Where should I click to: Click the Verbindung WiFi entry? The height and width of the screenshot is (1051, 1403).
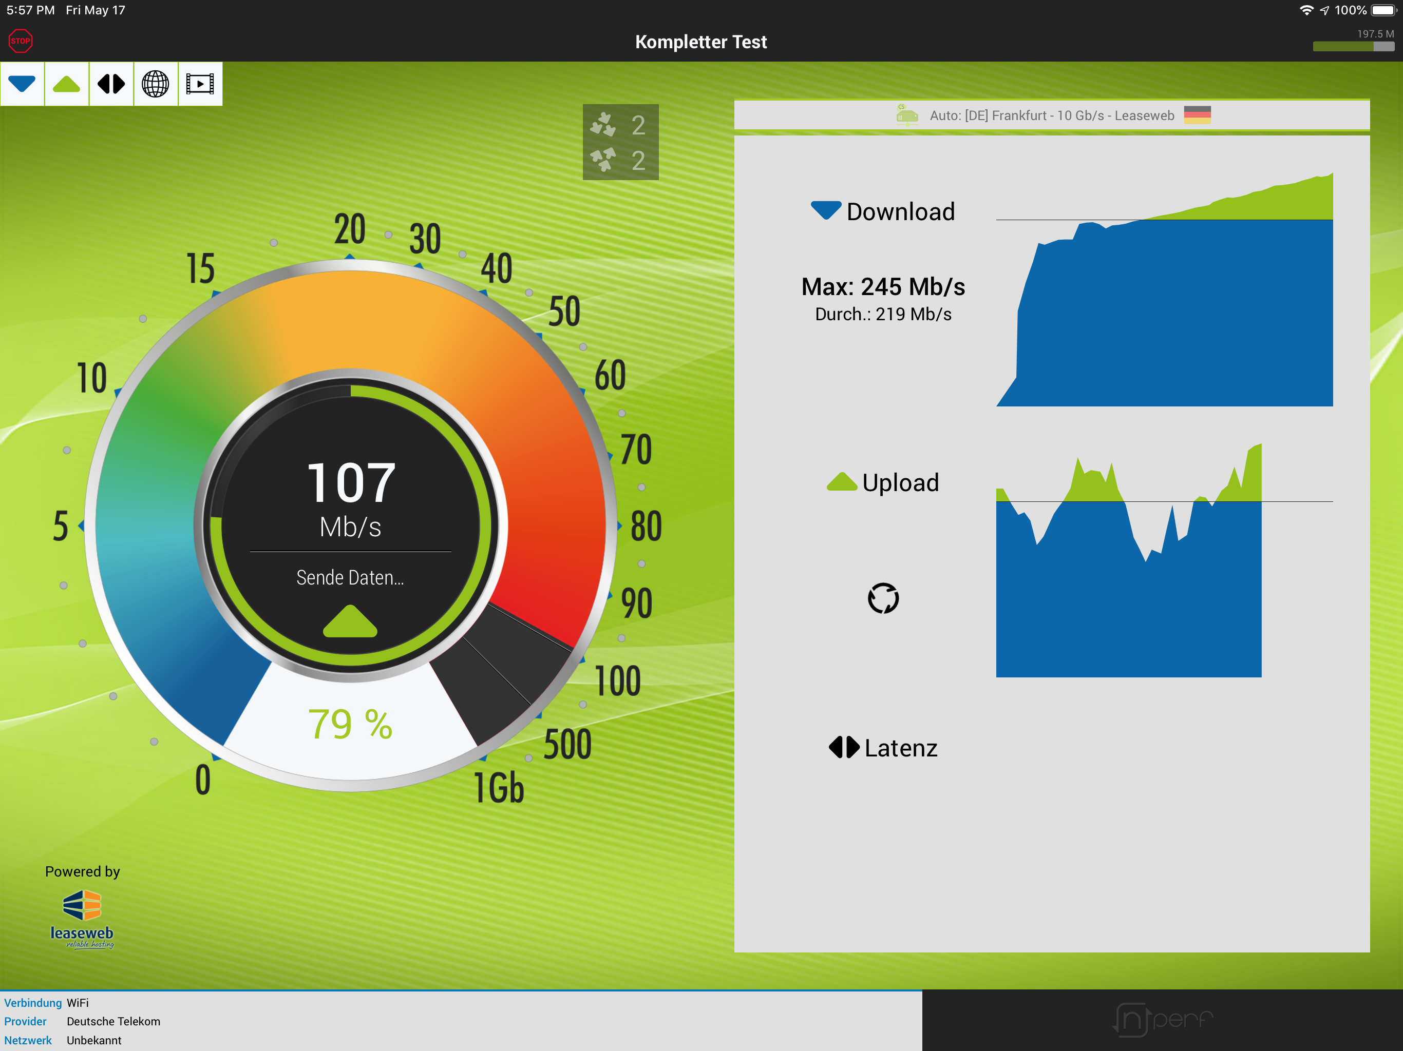pos(46,1003)
